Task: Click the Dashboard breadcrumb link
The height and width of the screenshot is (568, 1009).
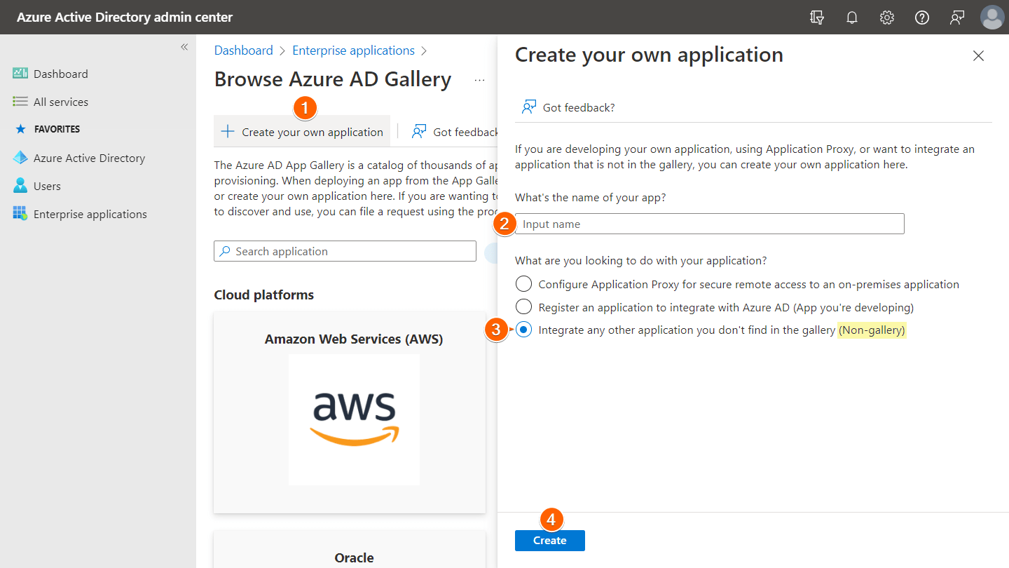Action: point(243,50)
